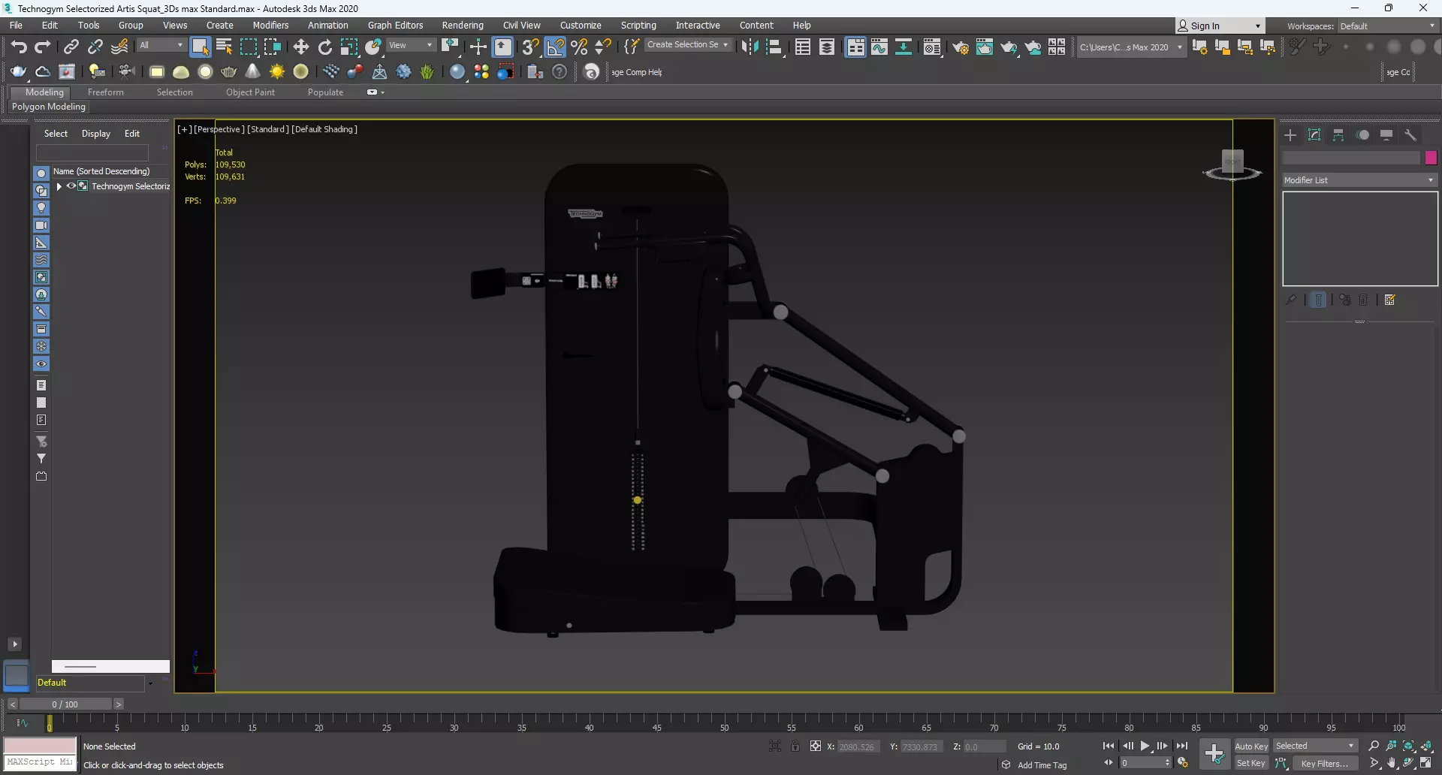Open the Graph Editors menu

tap(395, 26)
